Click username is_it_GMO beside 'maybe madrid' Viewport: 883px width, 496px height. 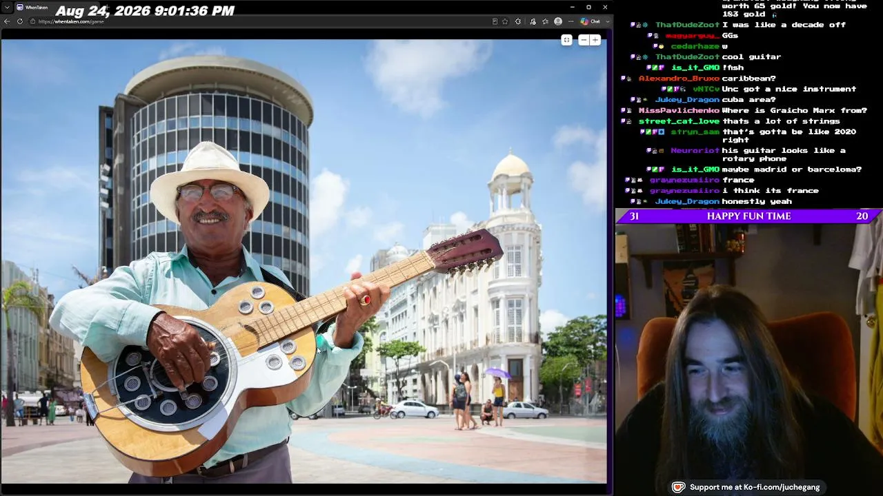(695, 169)
